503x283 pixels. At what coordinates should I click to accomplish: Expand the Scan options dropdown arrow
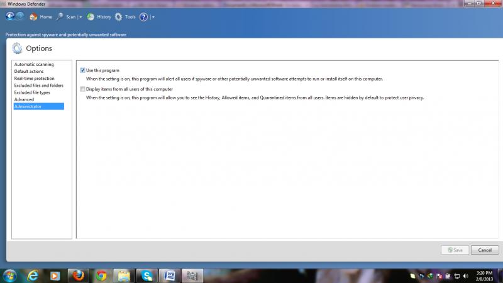(x=80, y=17)
